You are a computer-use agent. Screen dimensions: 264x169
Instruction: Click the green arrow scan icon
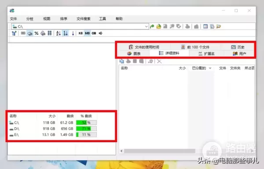(152, 26)
